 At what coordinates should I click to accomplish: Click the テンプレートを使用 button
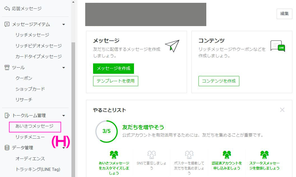115,81
